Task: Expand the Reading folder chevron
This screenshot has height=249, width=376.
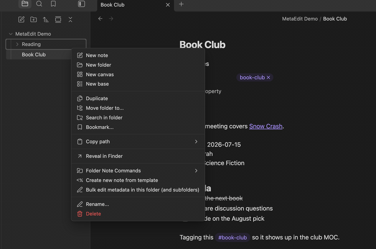Action: (17, 44)
